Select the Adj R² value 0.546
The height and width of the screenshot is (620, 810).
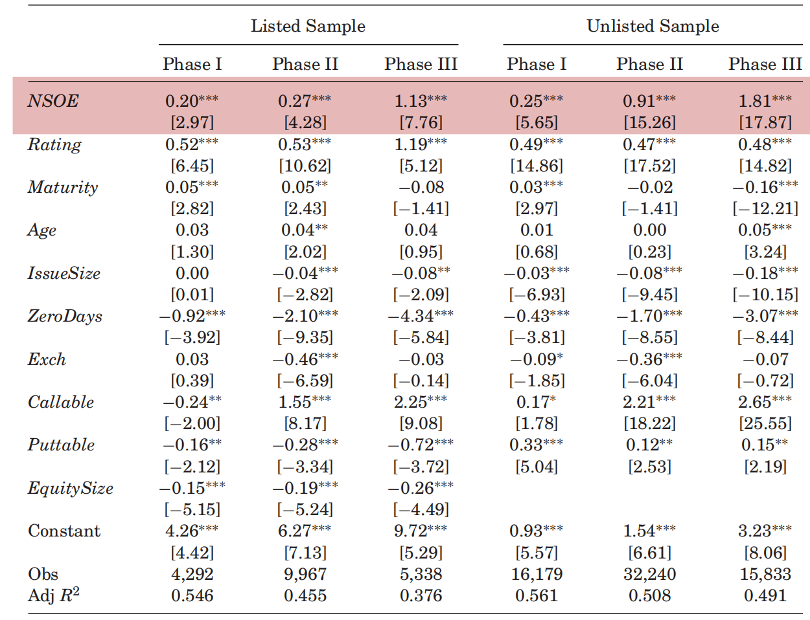[x=192, y=595]
